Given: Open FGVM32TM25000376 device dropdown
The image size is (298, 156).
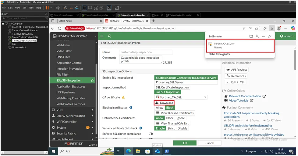Looking at the screenshot, I should click(x=74, y=36).
